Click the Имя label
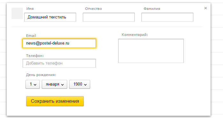The image size is (223, 118). [30, 9]
